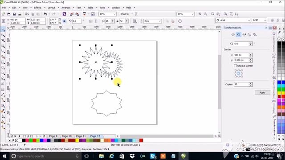Open File Explorer from the taskbar
This screenshot has width=285, height=160.
(102, 156)
